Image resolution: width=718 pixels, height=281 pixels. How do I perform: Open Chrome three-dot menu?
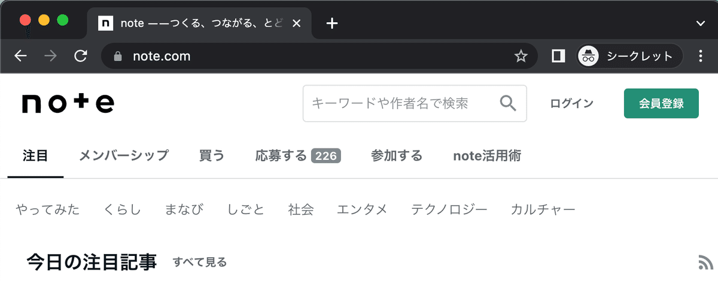pos(701,56)
